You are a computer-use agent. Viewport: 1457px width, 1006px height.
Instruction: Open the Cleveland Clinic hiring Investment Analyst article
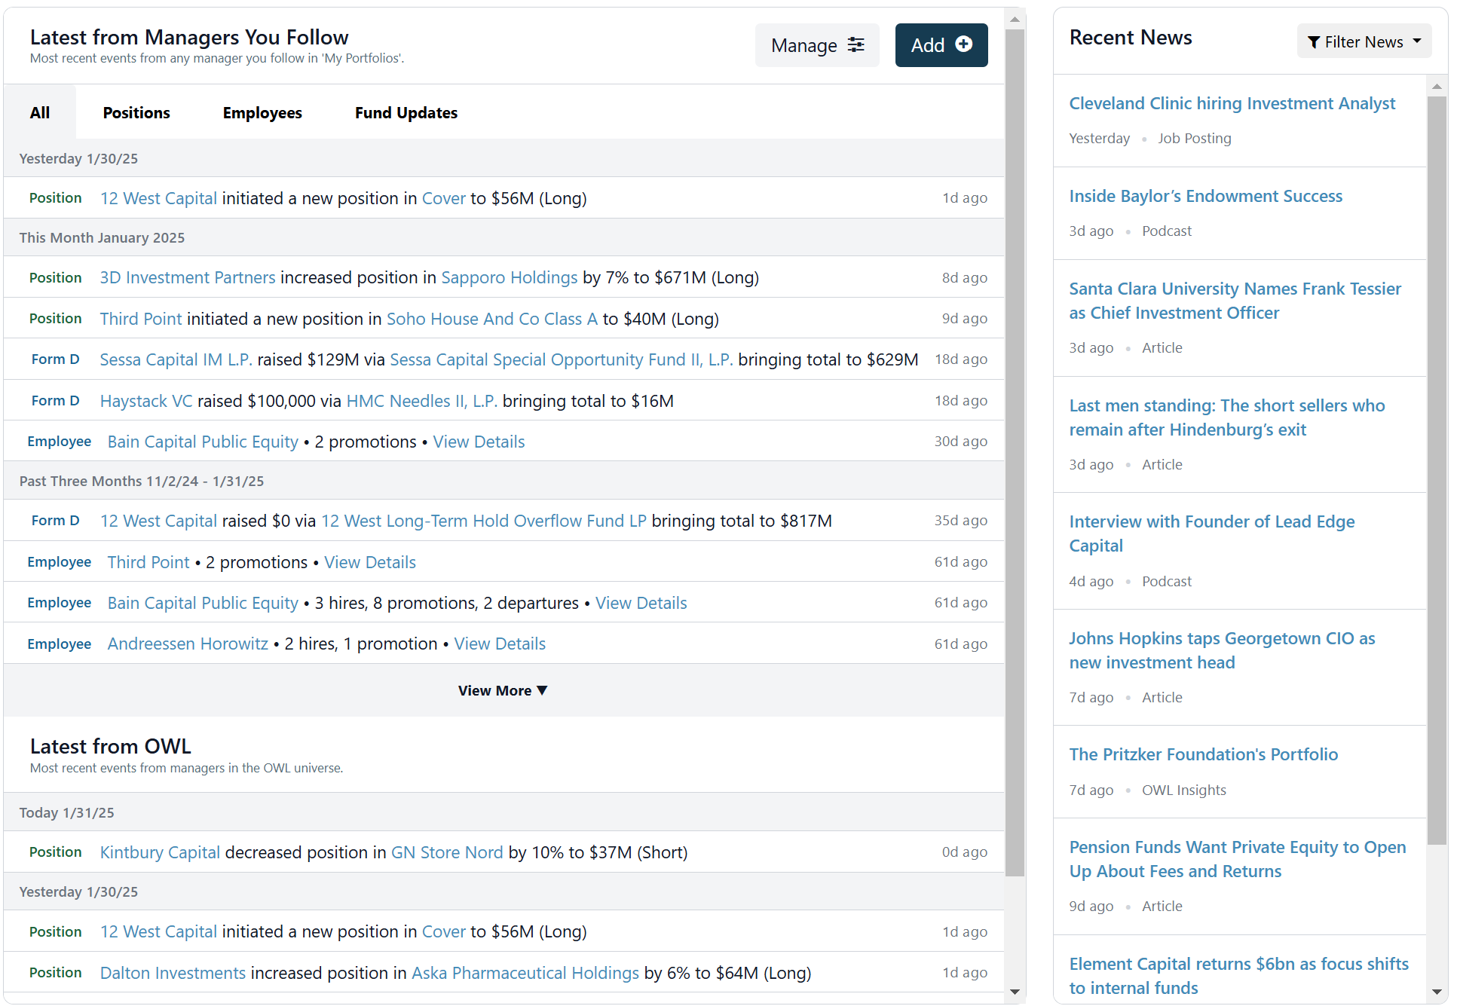[1232, 103]
